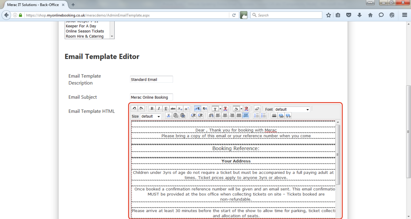This screenshot has width=411, height=219.
Task: Clear the text foreground color
Action: click(225, 109)
